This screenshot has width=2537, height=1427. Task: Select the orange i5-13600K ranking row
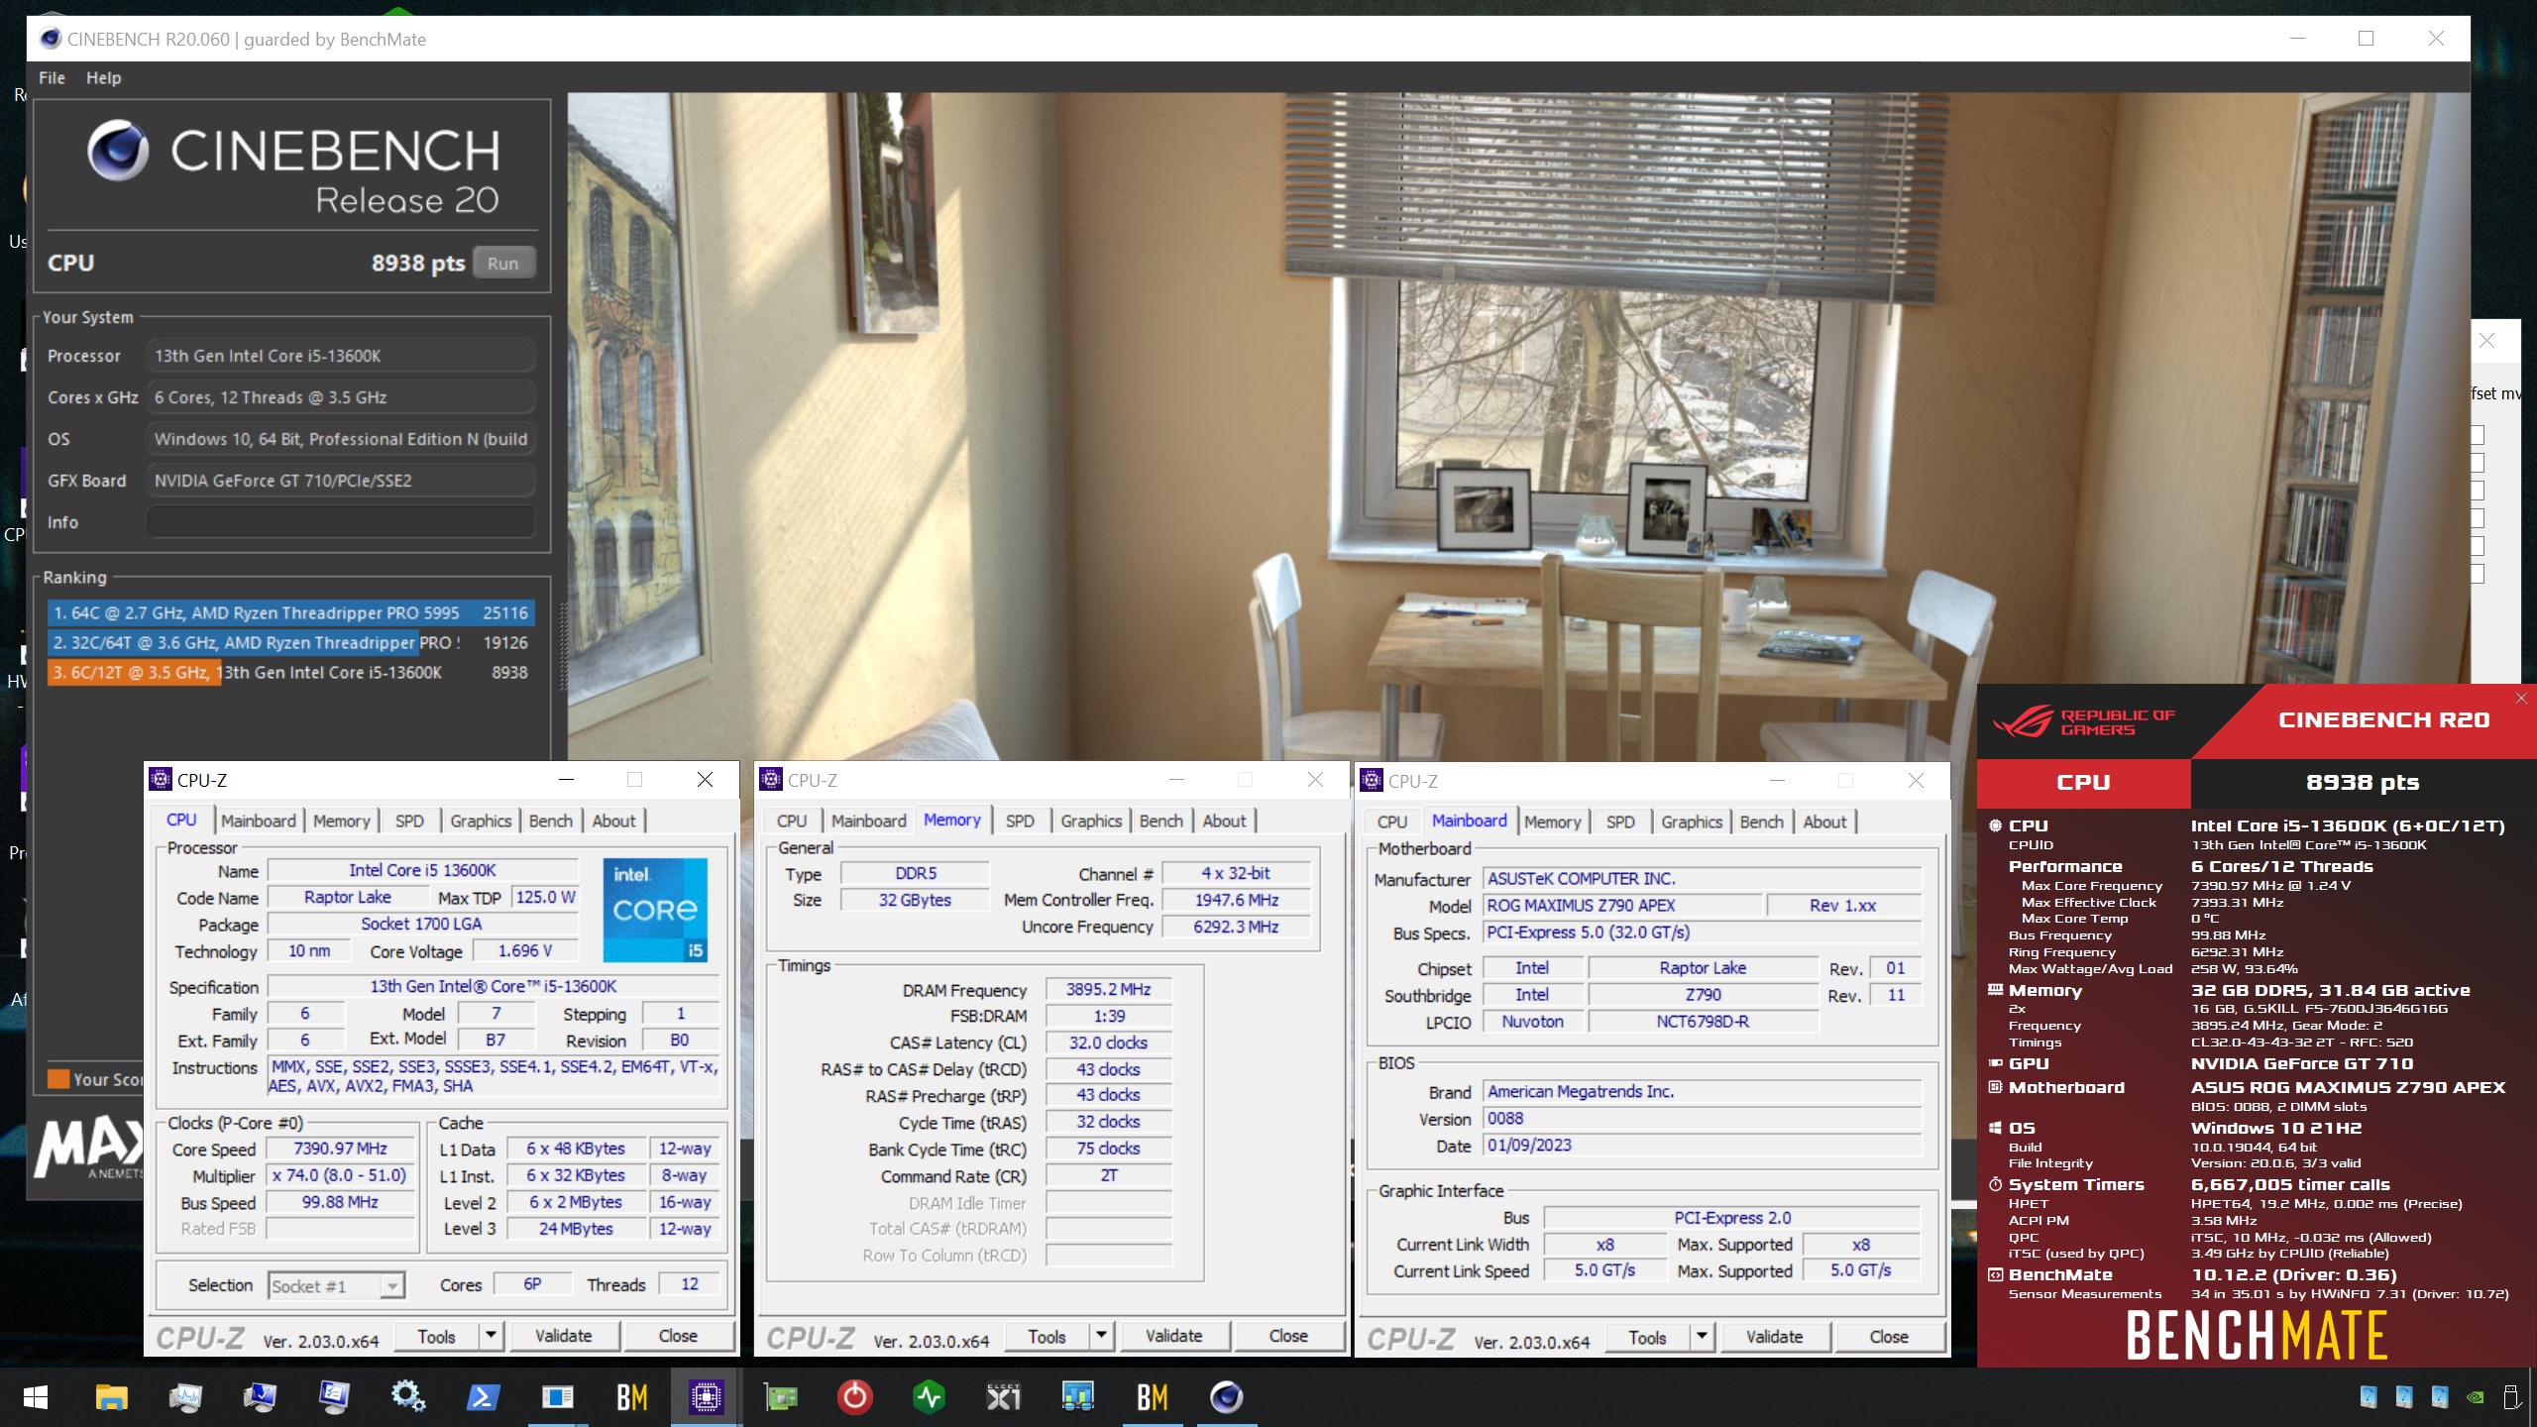click(x=290, y=673)
